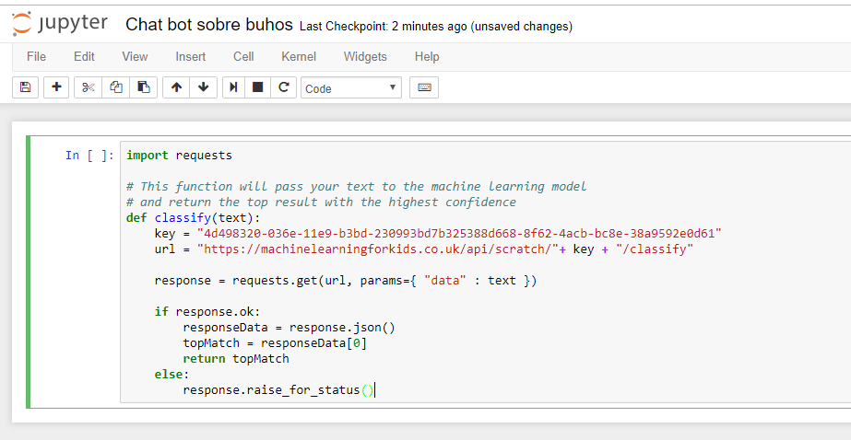
Task: Click the 'return topMatch' line
Action: click(235, 359)
